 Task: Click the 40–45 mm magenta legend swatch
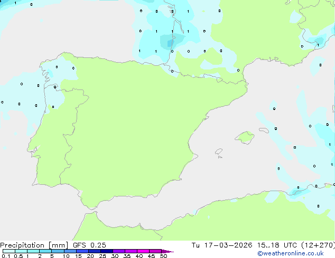pyautogui.click(x=143, y=251)
